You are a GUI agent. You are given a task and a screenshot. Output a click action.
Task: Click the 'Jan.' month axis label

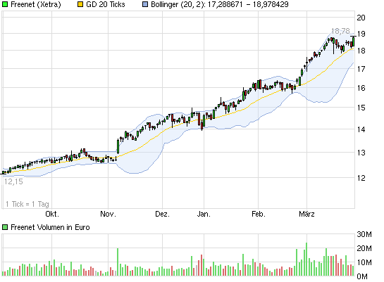[204, 214]
